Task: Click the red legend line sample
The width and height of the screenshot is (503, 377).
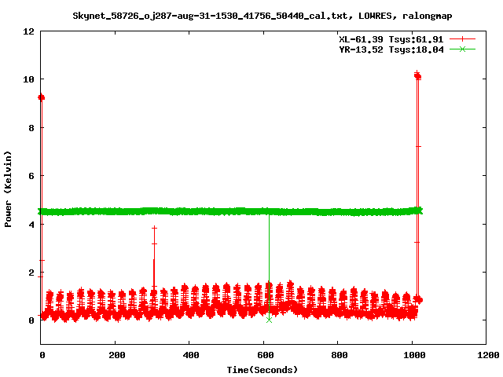Action: [x=462, y=39]
